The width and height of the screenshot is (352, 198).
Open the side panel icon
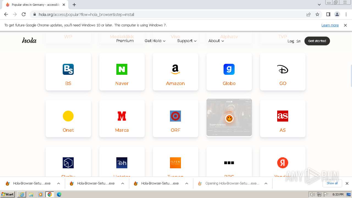(328, 14)
